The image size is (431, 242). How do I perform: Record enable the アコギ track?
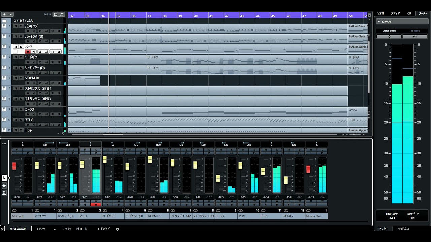tap(28, 125)
